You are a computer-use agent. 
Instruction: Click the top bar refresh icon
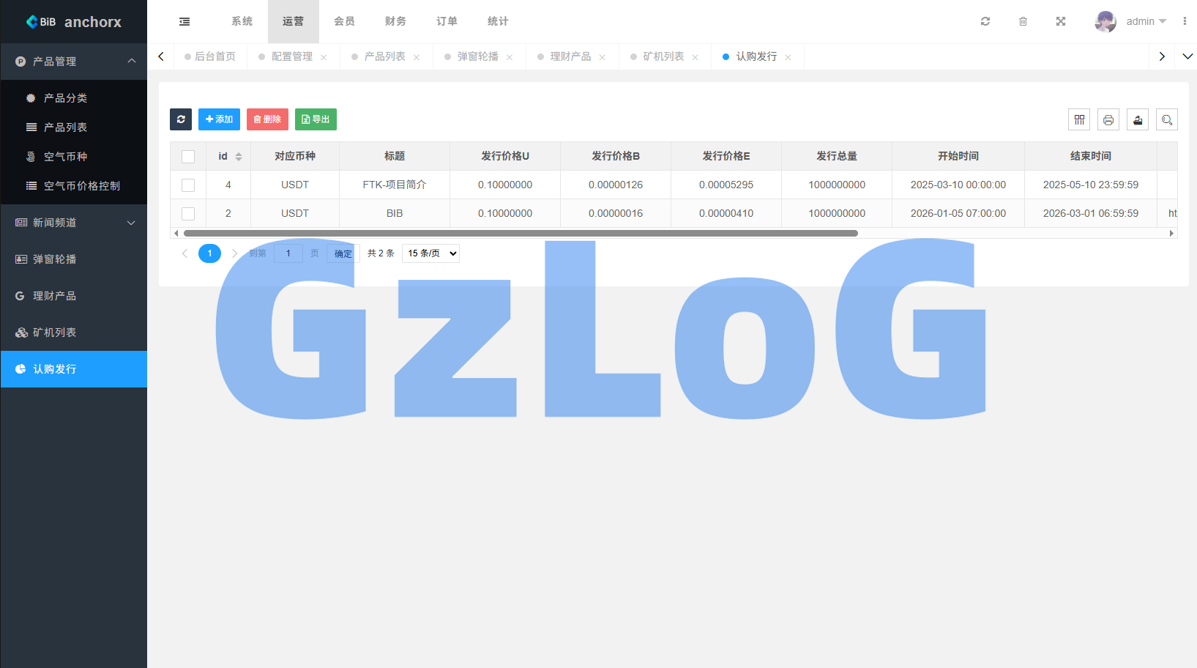tap(985, 21)
